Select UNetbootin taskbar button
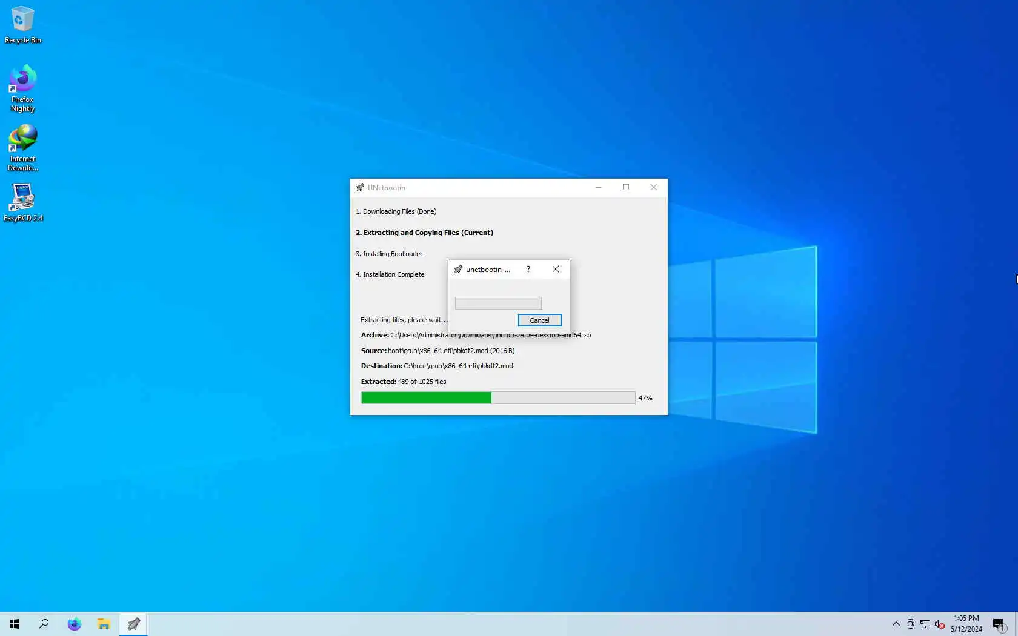Screen dimensions: 1018x636 pyautogui.click(x=133, y=624)
